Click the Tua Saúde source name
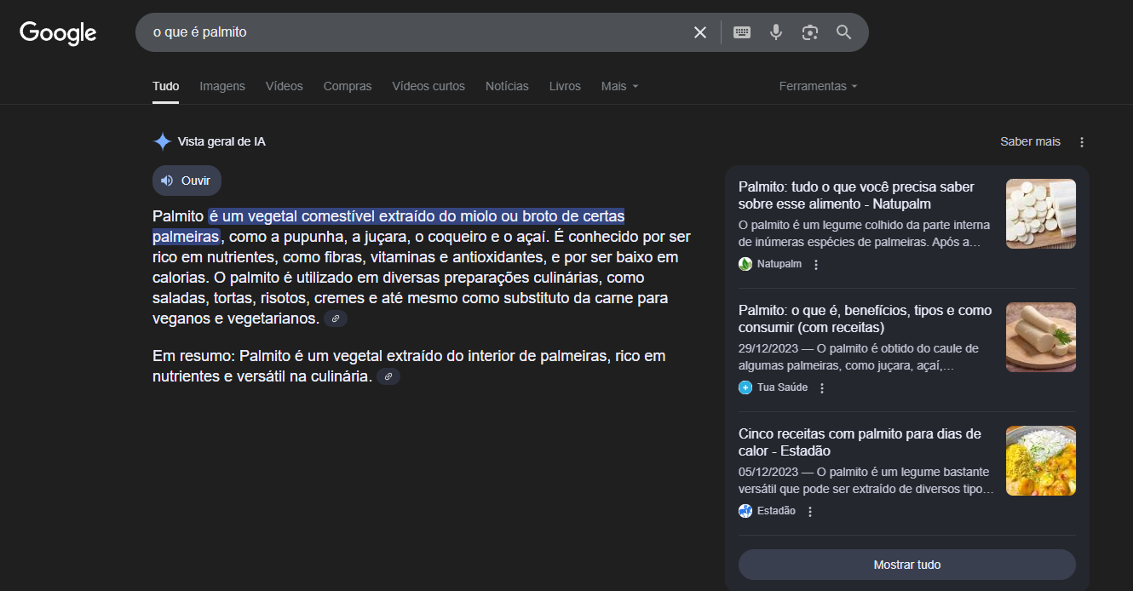Viewport: 1133px width, 591px height. pyautogui.click(x=782, y=387)
